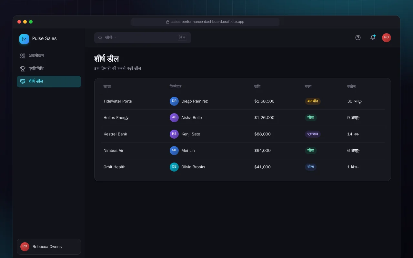413x258 pixels.
Task: Click the बातचीत stage badge
Action: click(x=313, y=101)
